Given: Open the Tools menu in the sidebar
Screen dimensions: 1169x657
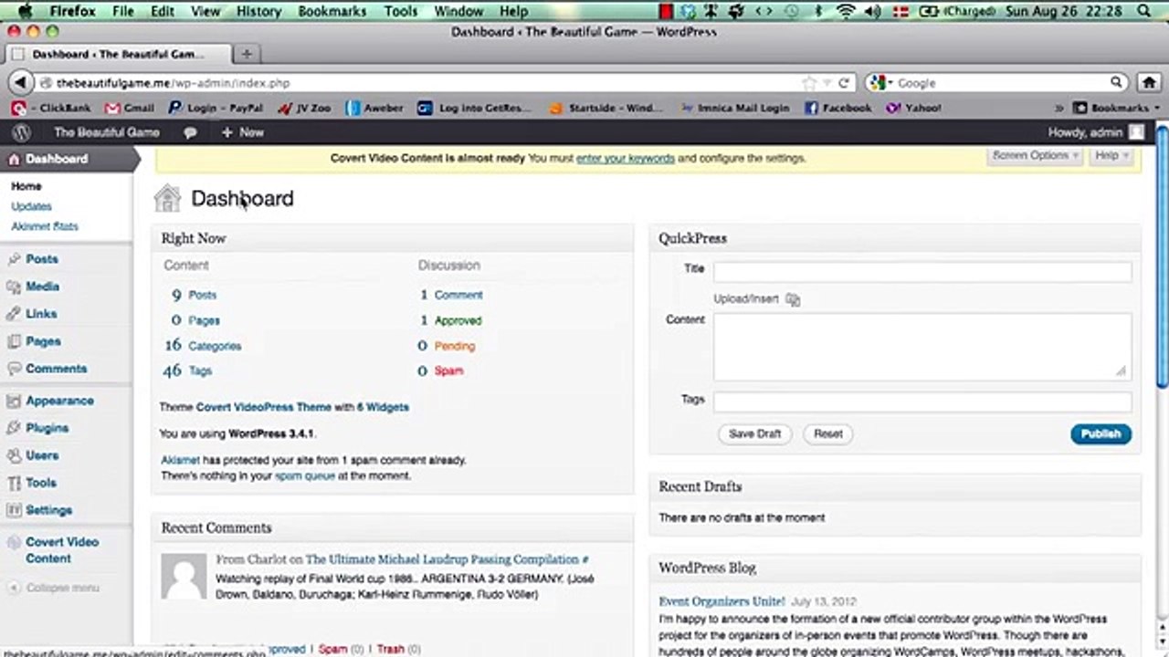Looking at the screenshot, I should tap(41, 483).
